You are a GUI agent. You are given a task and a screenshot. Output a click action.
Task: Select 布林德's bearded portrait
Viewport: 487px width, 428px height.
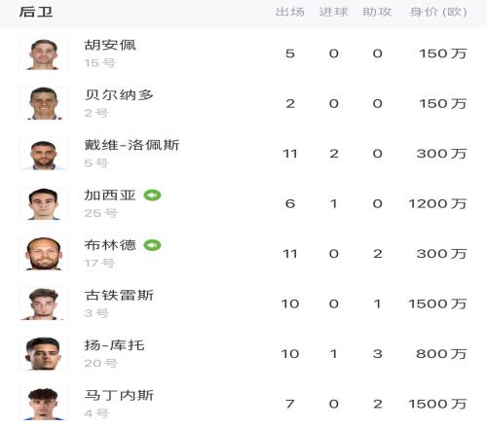point(44,254)
